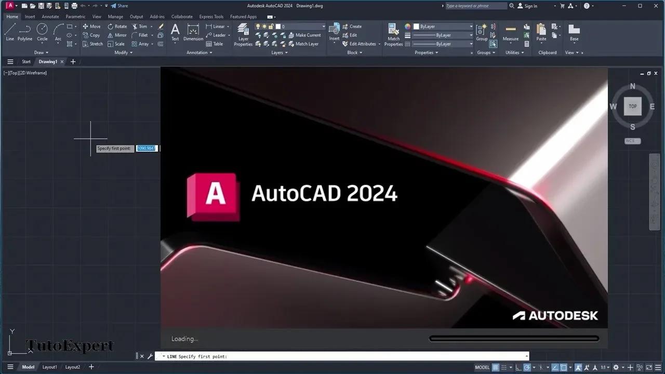
Task: Click the Share button
Action: (119, 6)
